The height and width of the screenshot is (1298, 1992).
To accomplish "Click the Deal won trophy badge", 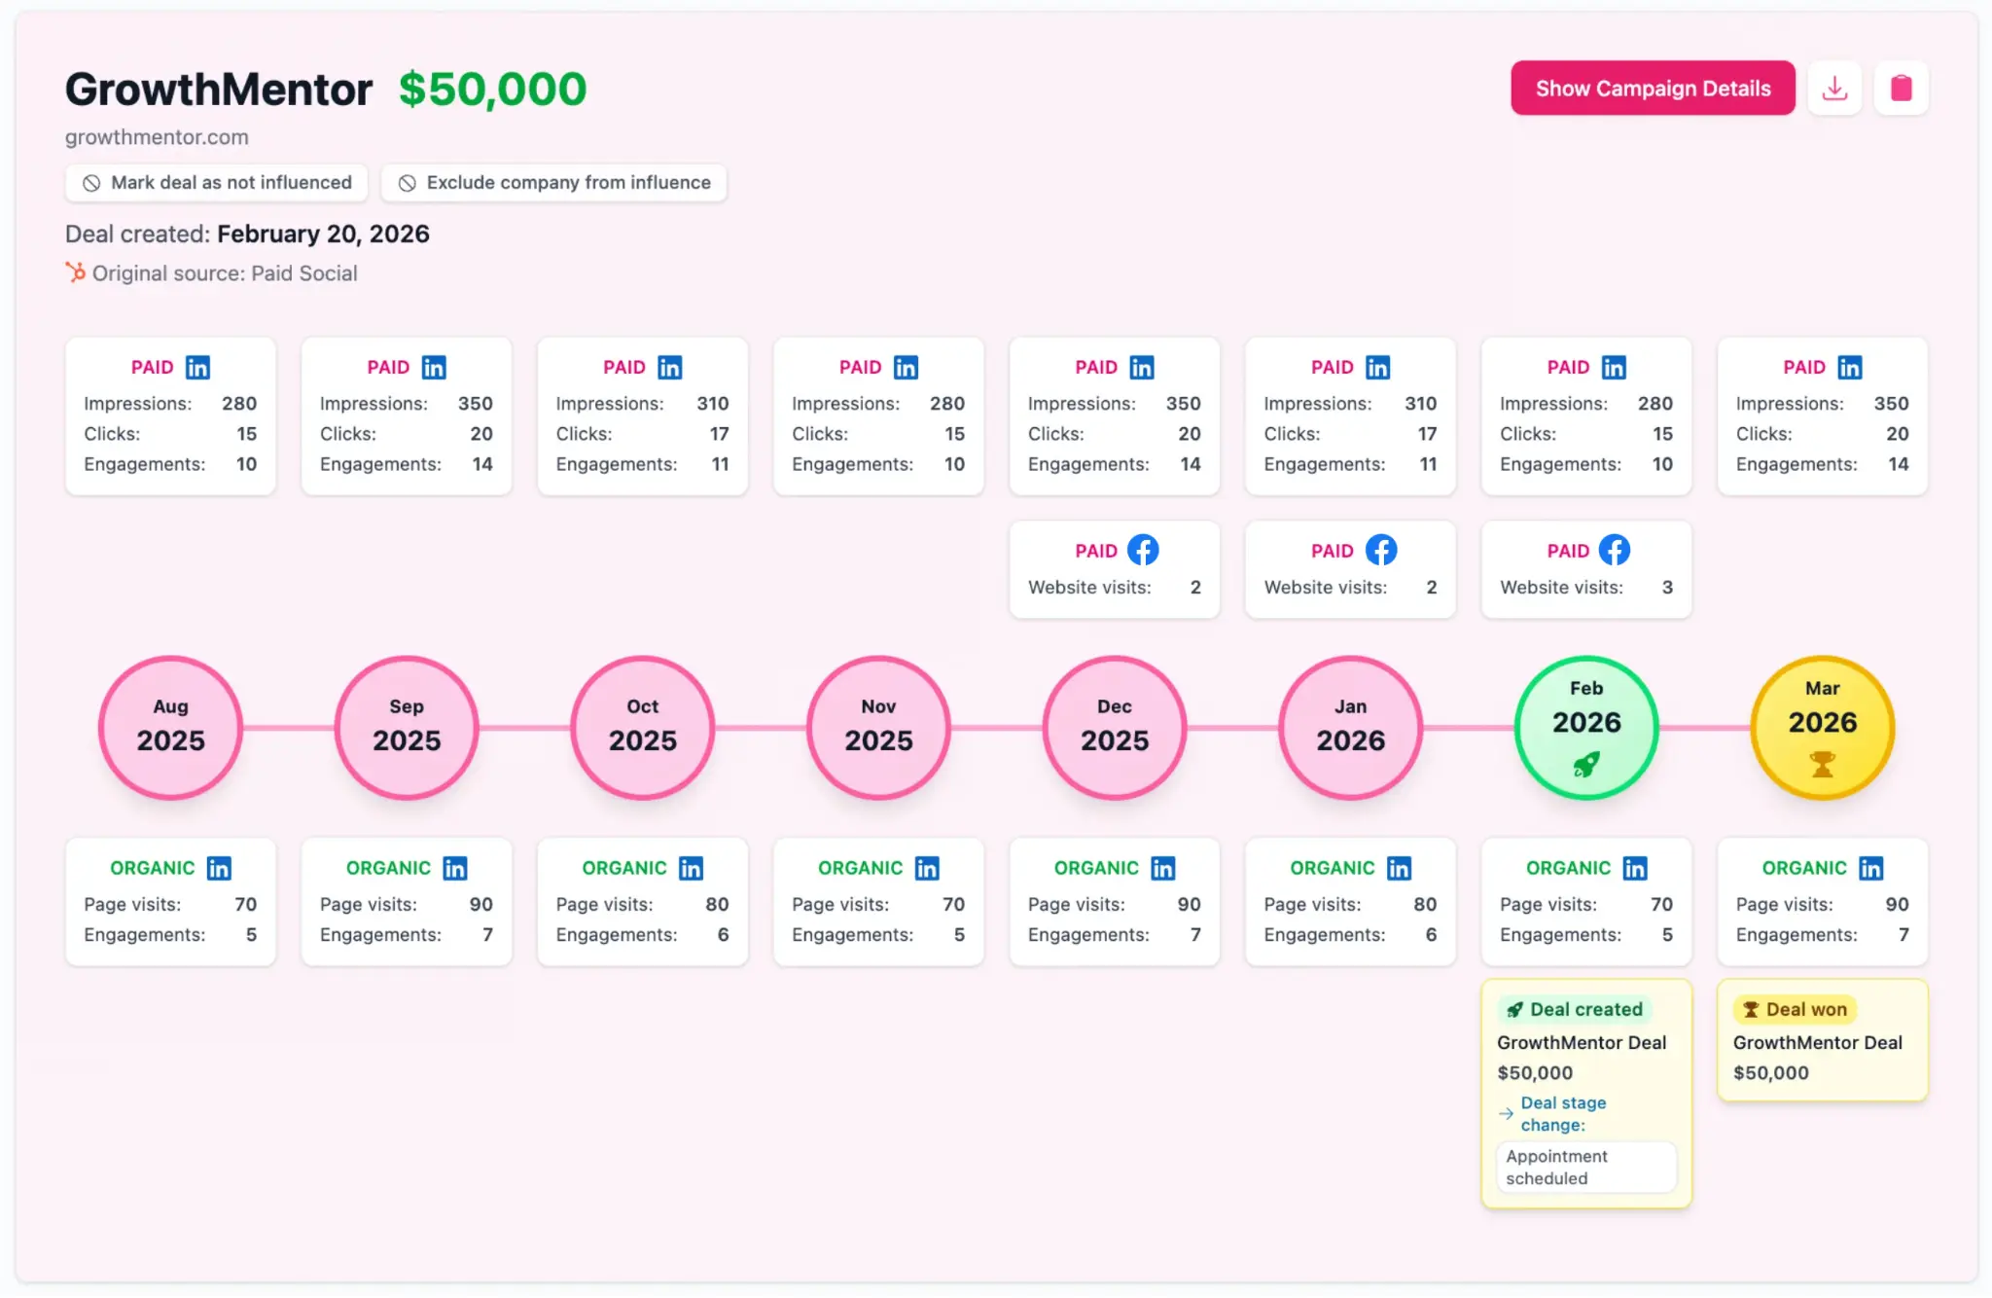I will coord(1796,1009).
